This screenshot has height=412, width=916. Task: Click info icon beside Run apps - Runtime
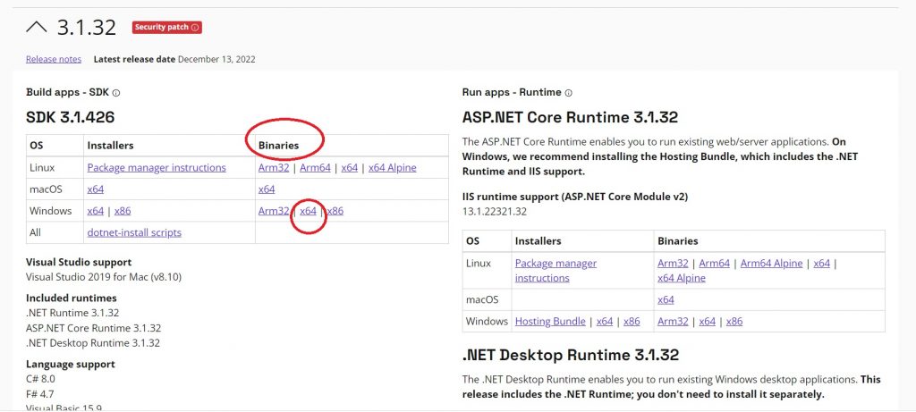[x=568, y=93]
